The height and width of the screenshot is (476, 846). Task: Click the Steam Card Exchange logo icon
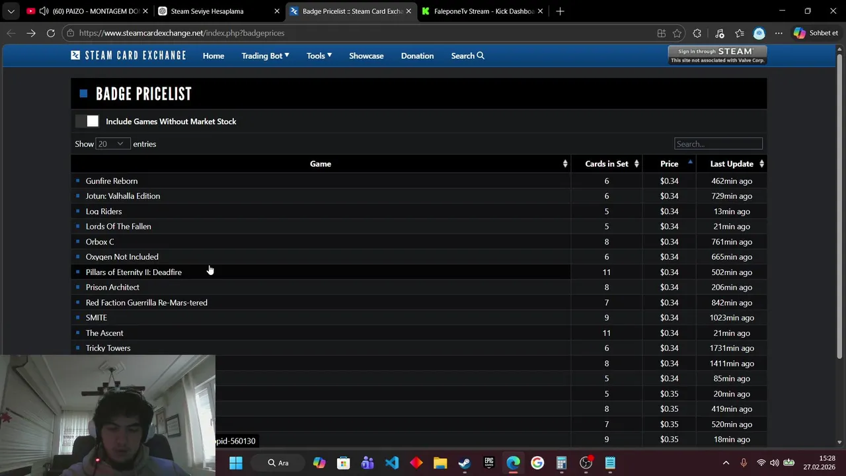pos(75,56)
